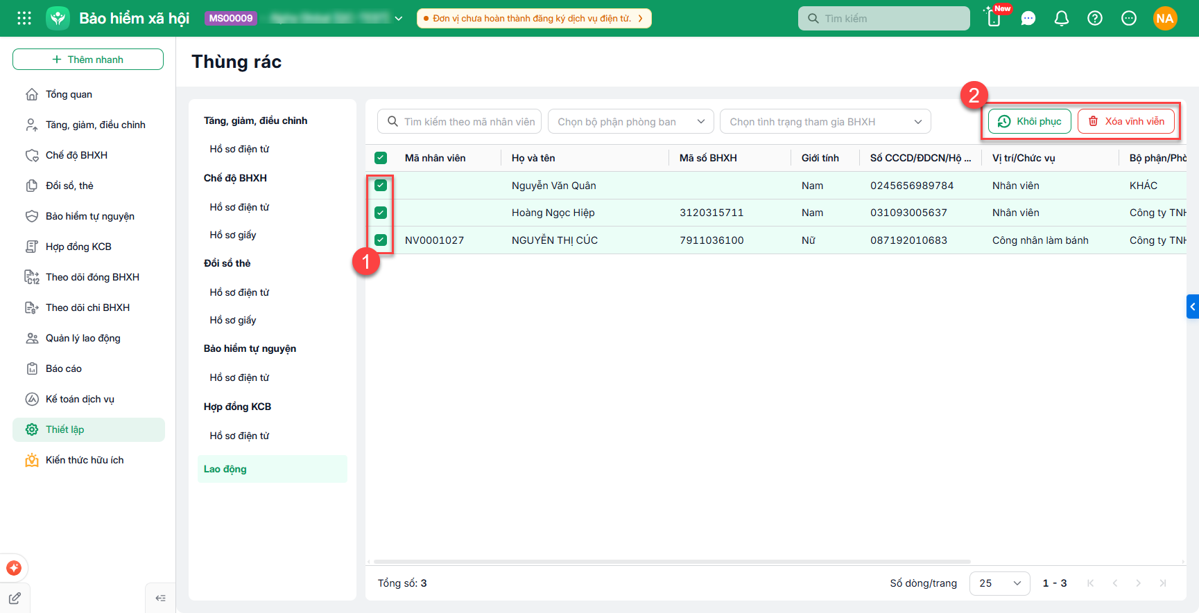Open the mobile app New icon

994,18
